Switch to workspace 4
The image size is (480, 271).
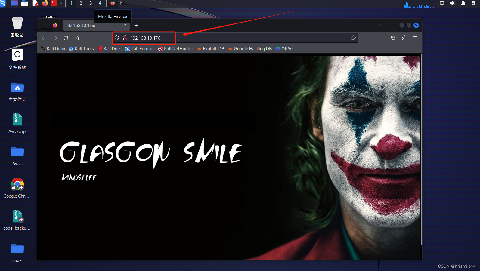pyautogui.click(x=100, y=3)
